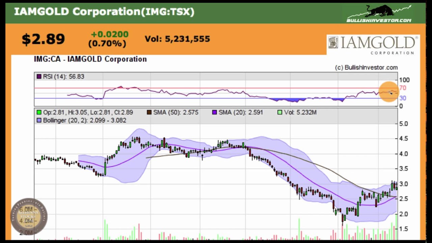
Task: Click the 1.5 price axis label
Action: pos(404,229)
